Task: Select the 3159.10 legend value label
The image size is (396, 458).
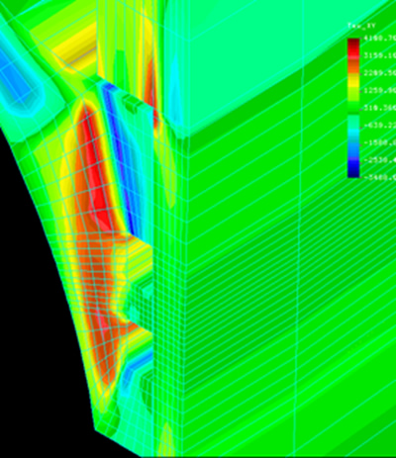Action: (x=378, y=55)
